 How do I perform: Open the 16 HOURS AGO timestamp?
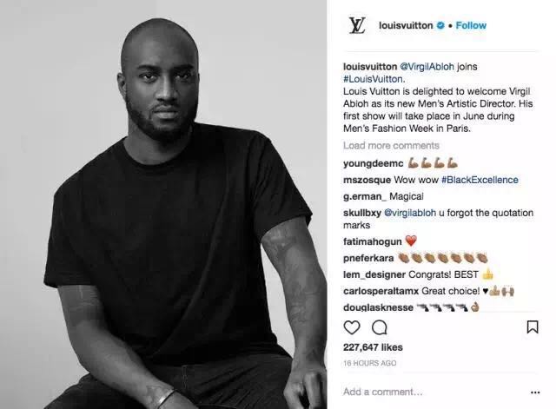[369, 363]
